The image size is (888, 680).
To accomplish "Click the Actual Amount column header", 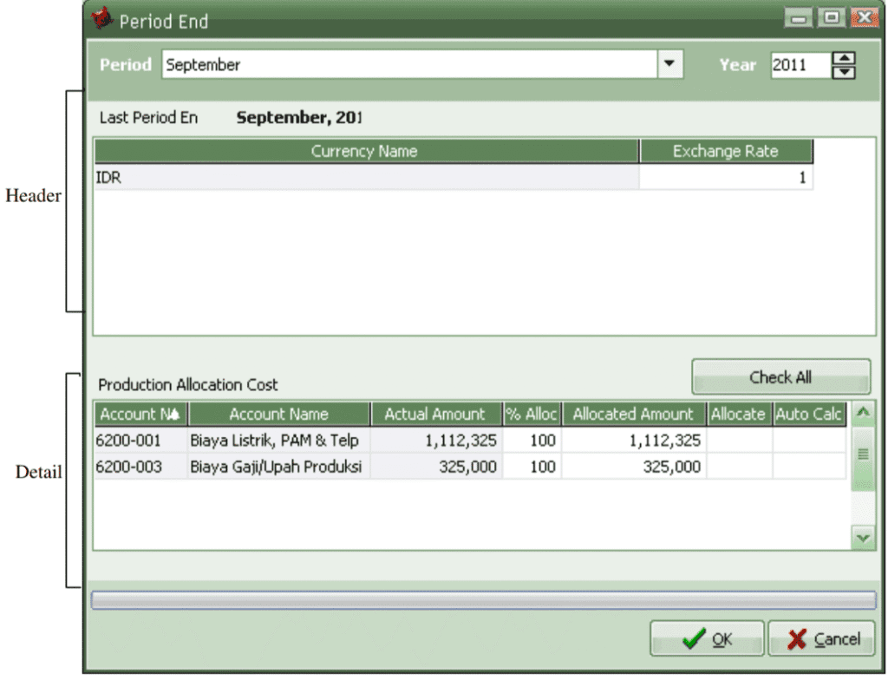I will click(x=434, y=415).
